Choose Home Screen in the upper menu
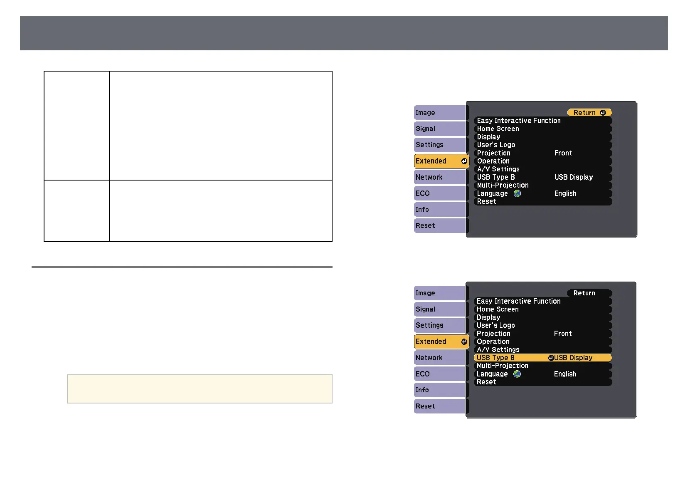 (543, 129)
